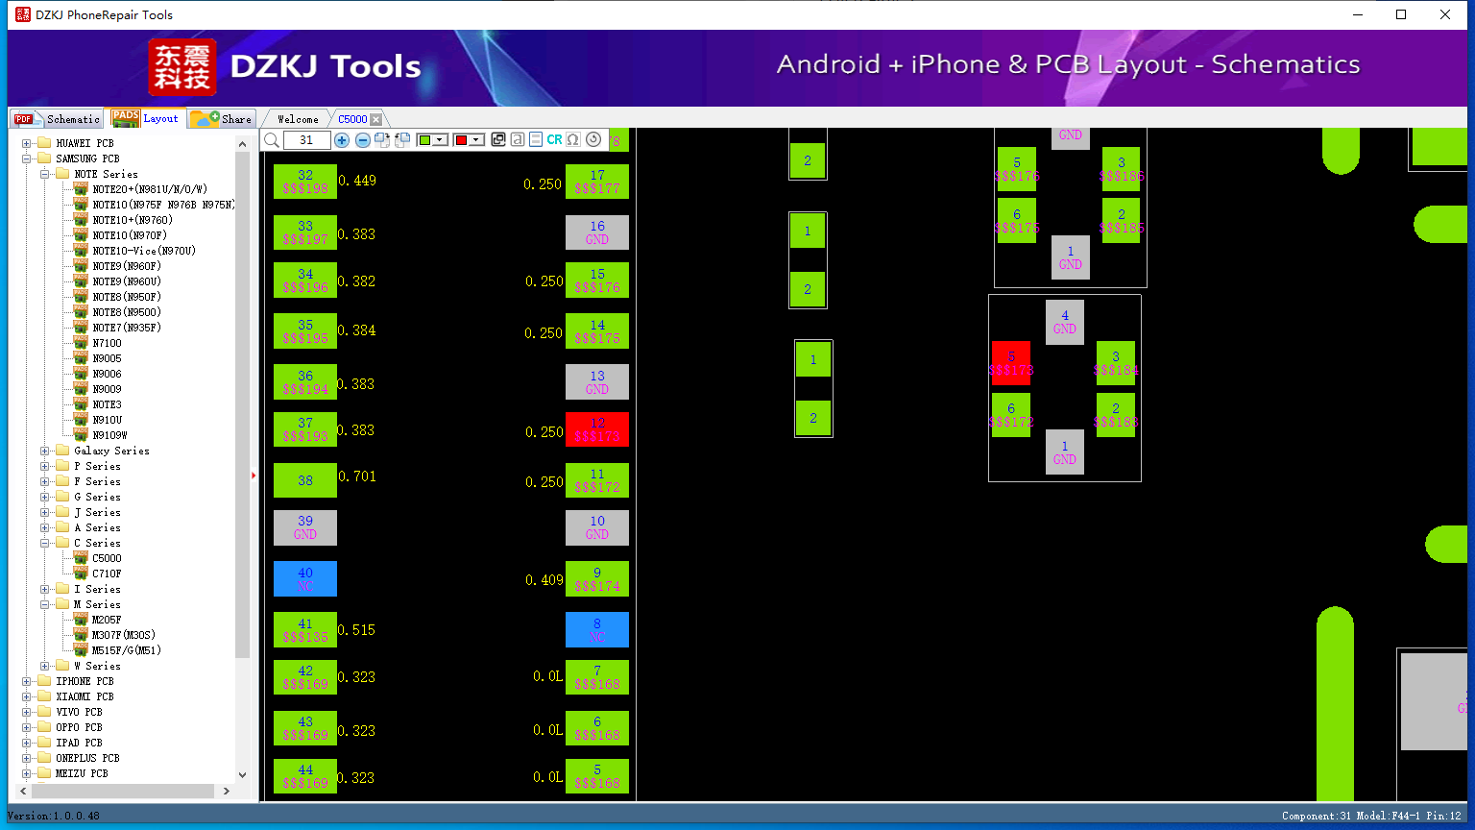
Task: Expand the XIAOMI PCB folder
Action: (27, 696)
